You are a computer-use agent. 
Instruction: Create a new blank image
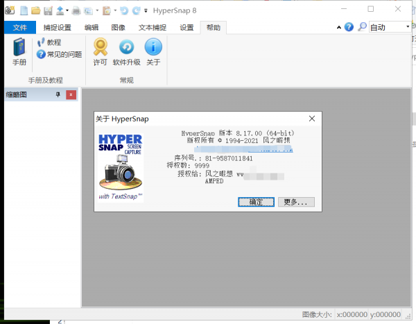tap(24, 10)
